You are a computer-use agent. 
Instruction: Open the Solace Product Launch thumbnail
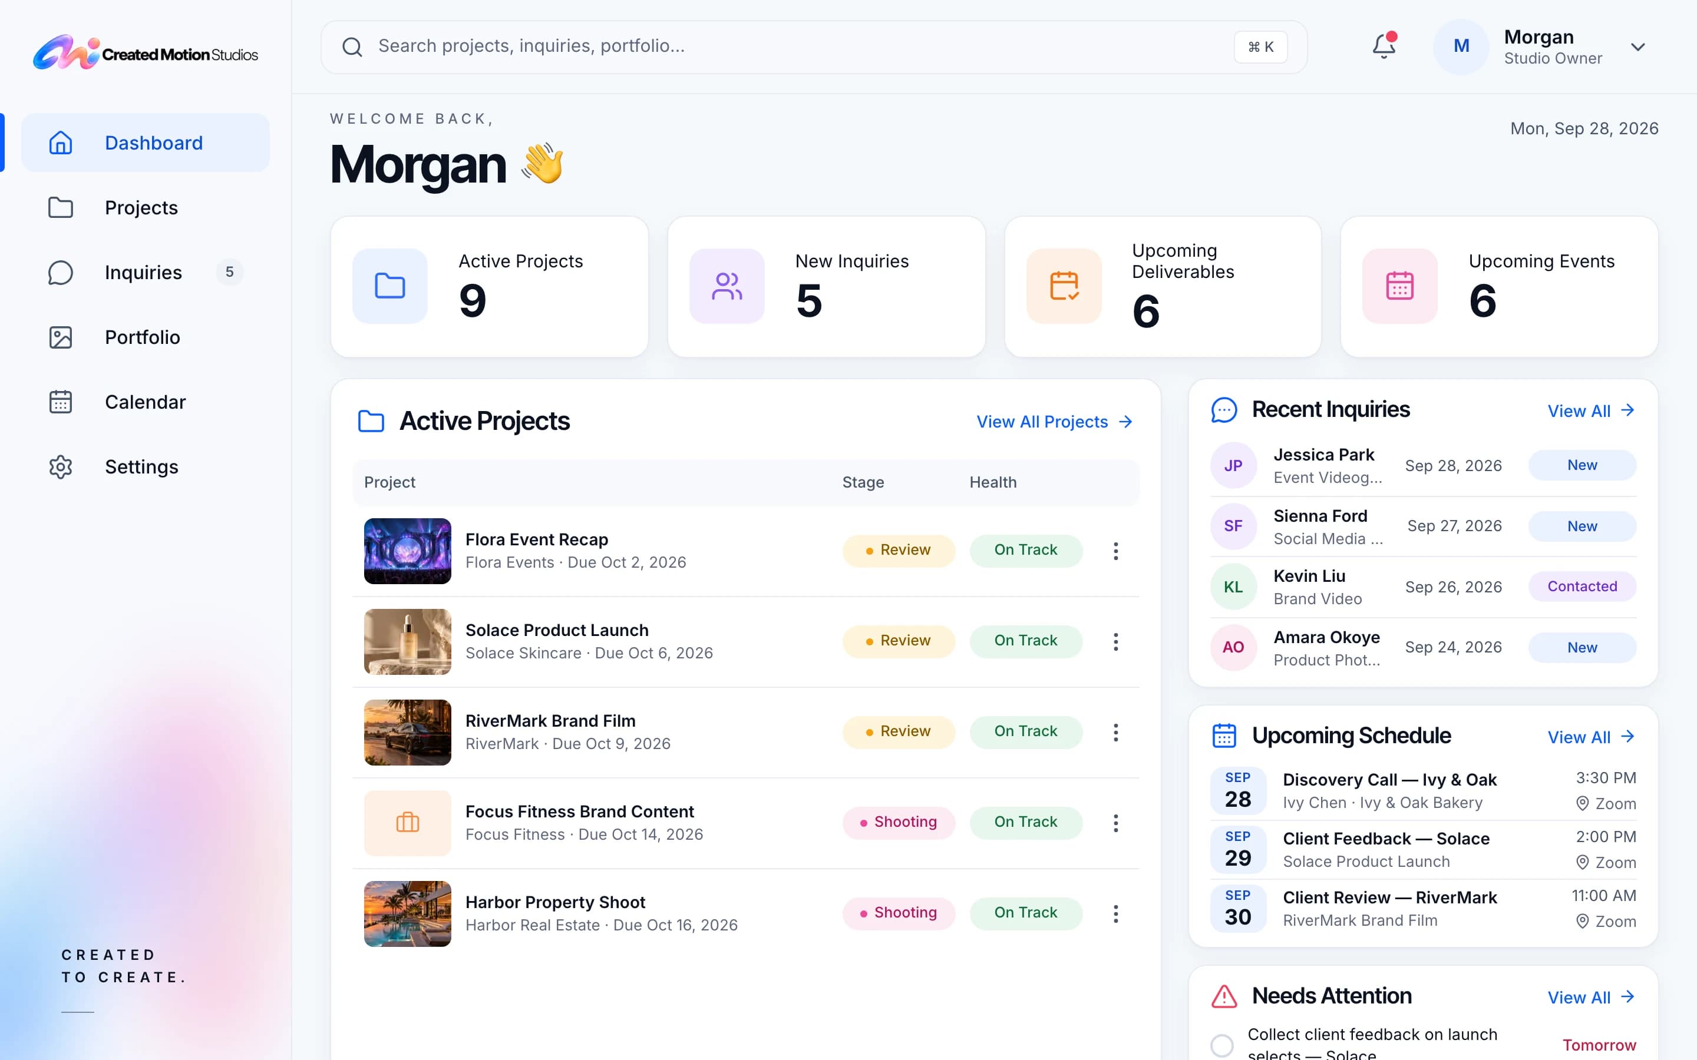tap(407, 641)
